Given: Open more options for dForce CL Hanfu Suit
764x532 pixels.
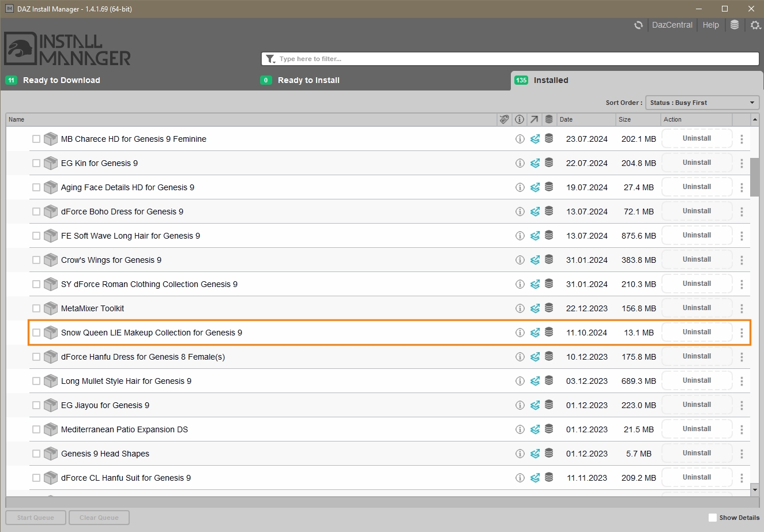Looking at the screenshot, I should [742, 478].
